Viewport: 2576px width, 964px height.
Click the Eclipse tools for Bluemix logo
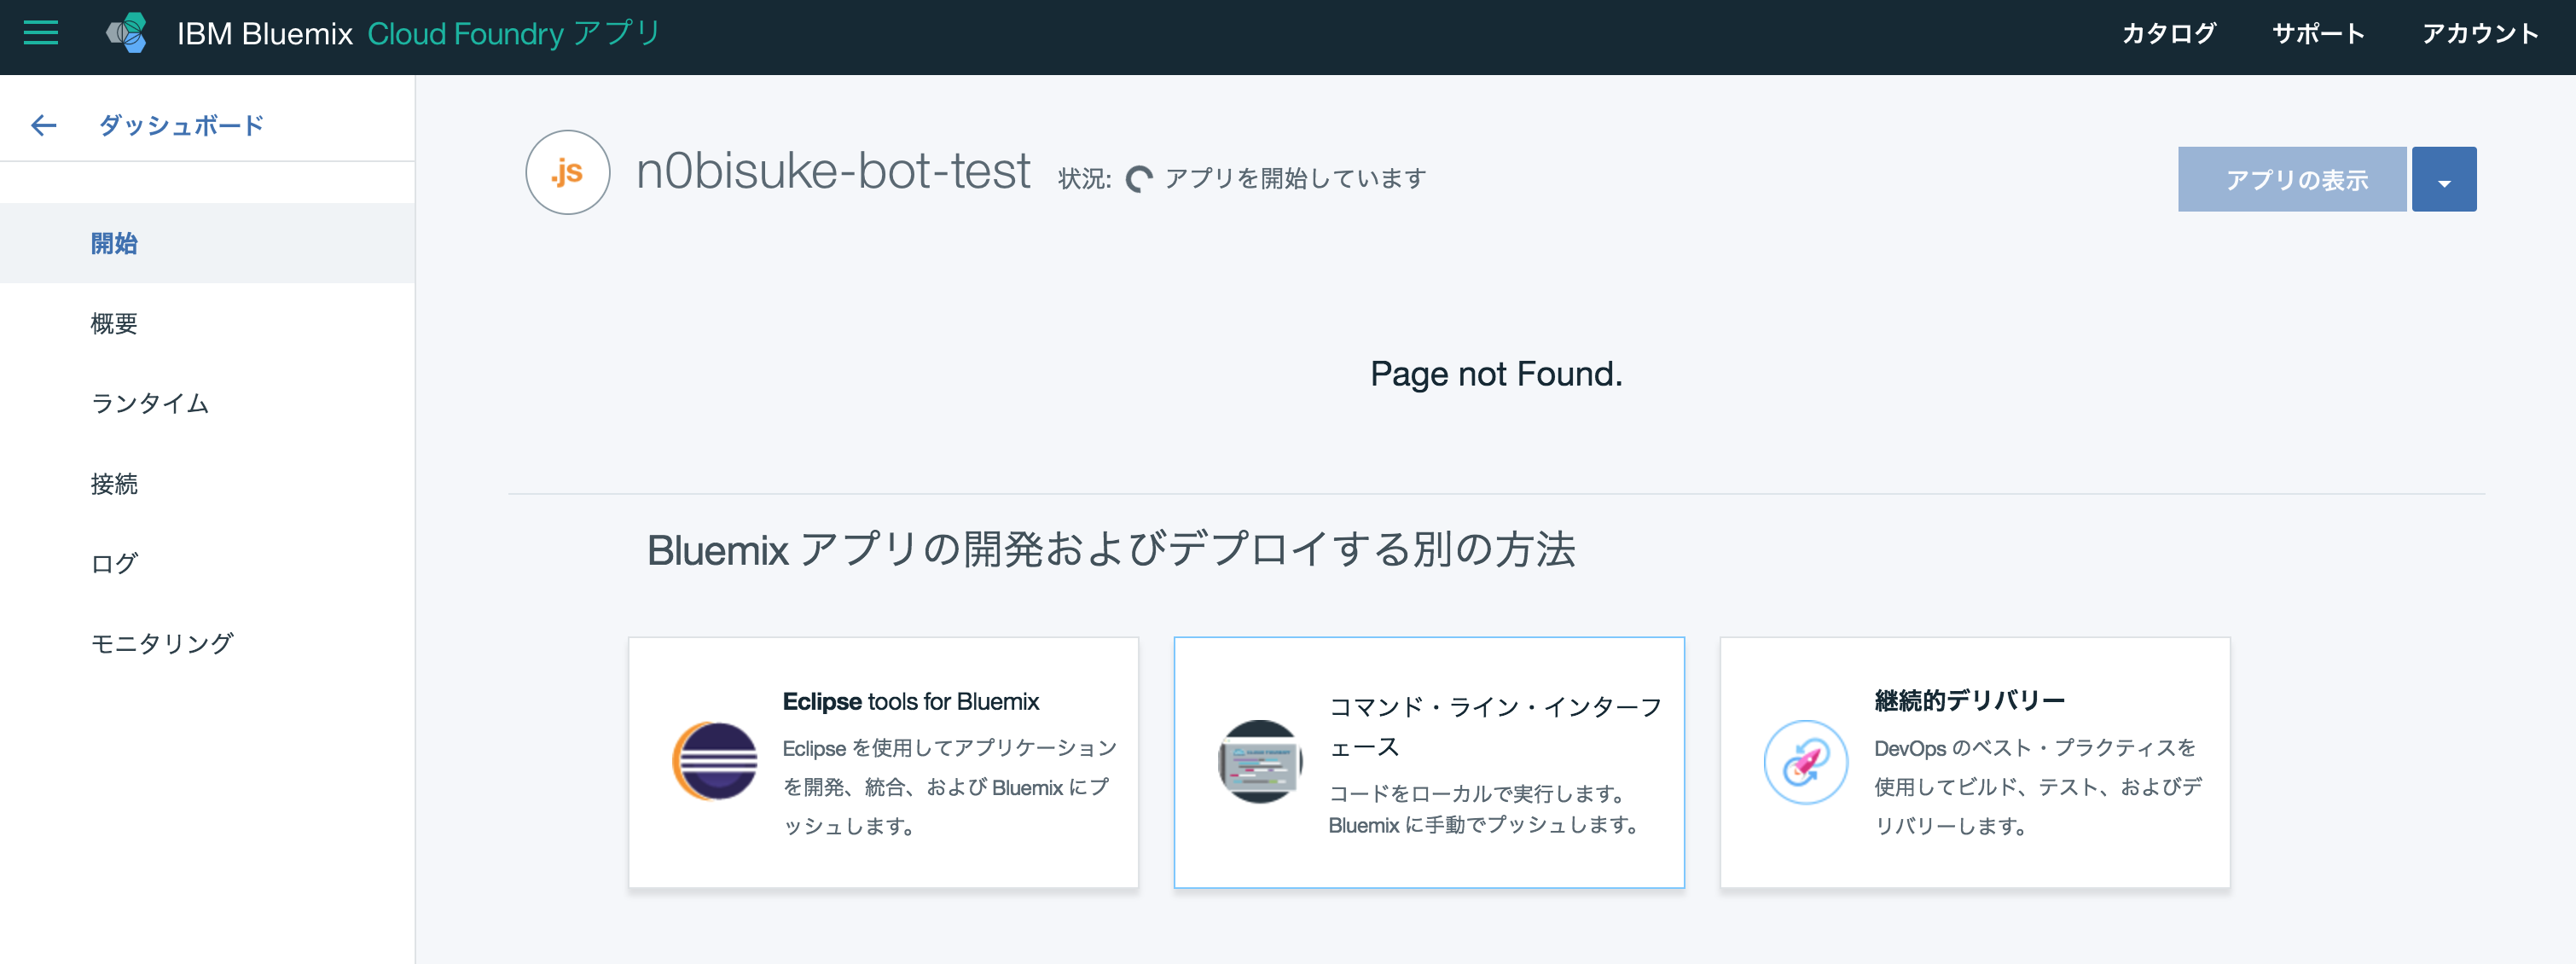(714, 761)
